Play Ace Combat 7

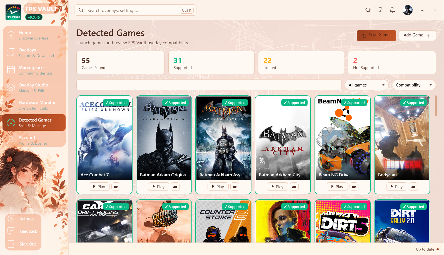tap(99, 187)
